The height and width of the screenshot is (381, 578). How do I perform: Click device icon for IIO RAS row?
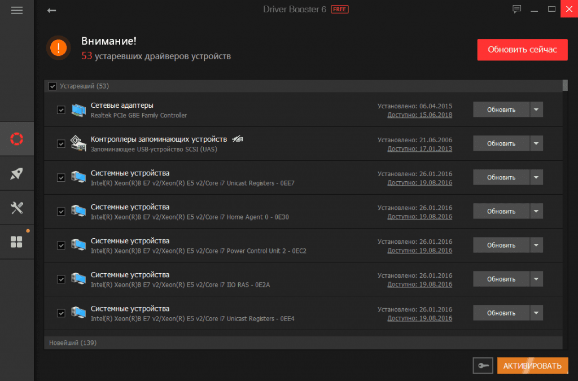[78, 279]
